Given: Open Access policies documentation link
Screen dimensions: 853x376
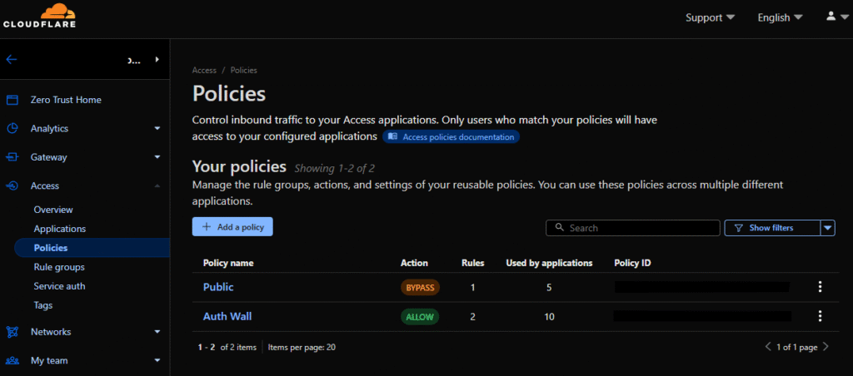Looking at the screenshot, I should pyautogui.click(x=451, y=136).
